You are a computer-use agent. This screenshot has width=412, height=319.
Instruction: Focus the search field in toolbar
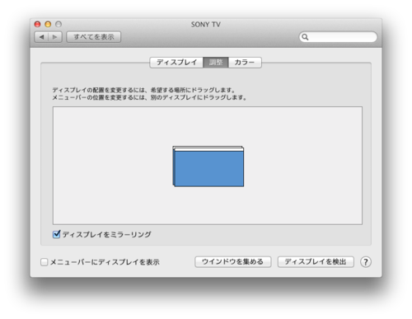point(338,37)
